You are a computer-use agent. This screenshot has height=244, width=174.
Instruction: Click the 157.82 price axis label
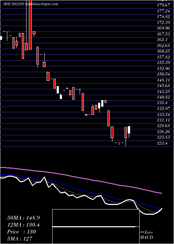pos(163,57)
